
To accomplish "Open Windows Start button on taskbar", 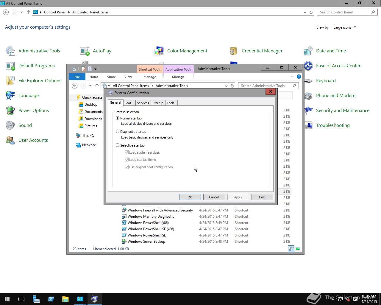I will click(x=7, y=299).
